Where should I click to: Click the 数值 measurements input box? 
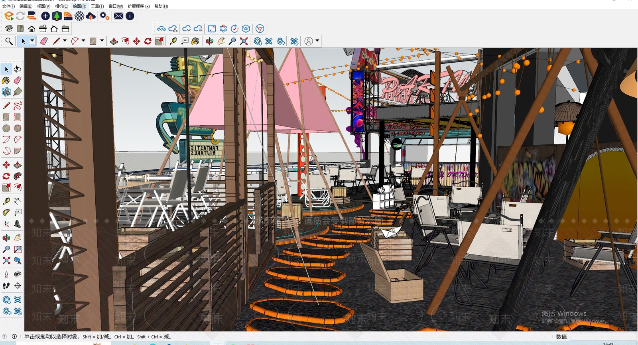pyautogui.click(x=603, y=337)
